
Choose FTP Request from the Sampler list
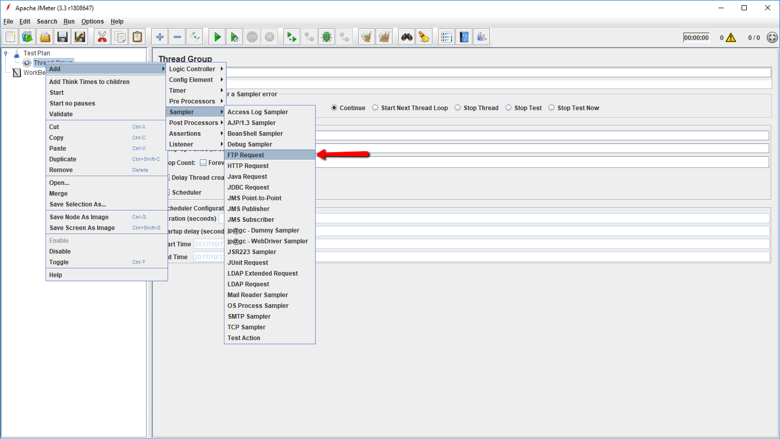point(246,155)
